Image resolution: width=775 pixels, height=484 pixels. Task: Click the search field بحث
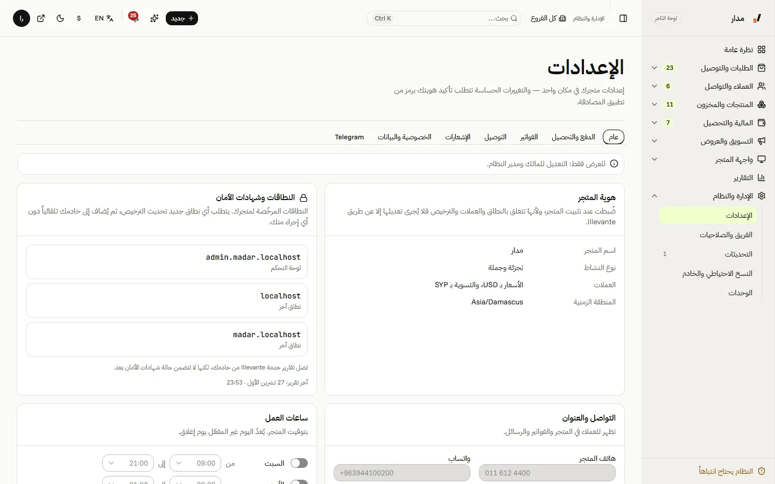(x=445, y=18)
